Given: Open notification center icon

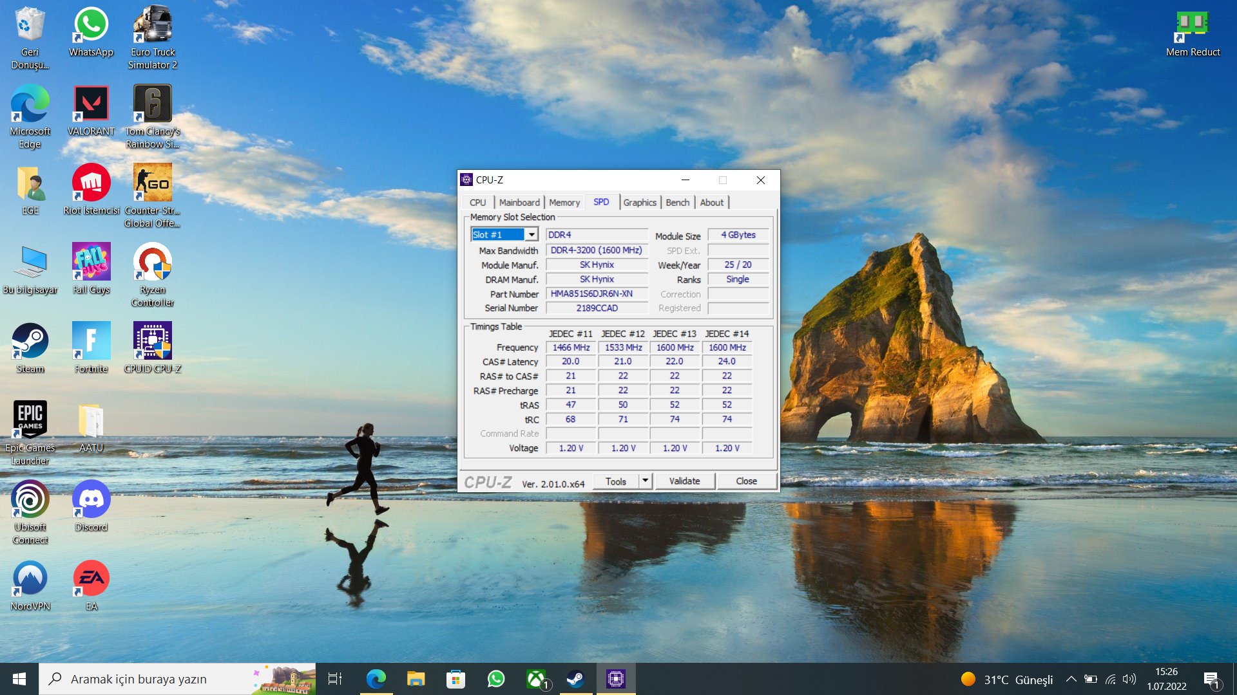Looking at the screenshot, I should [x=1211, y=680].
